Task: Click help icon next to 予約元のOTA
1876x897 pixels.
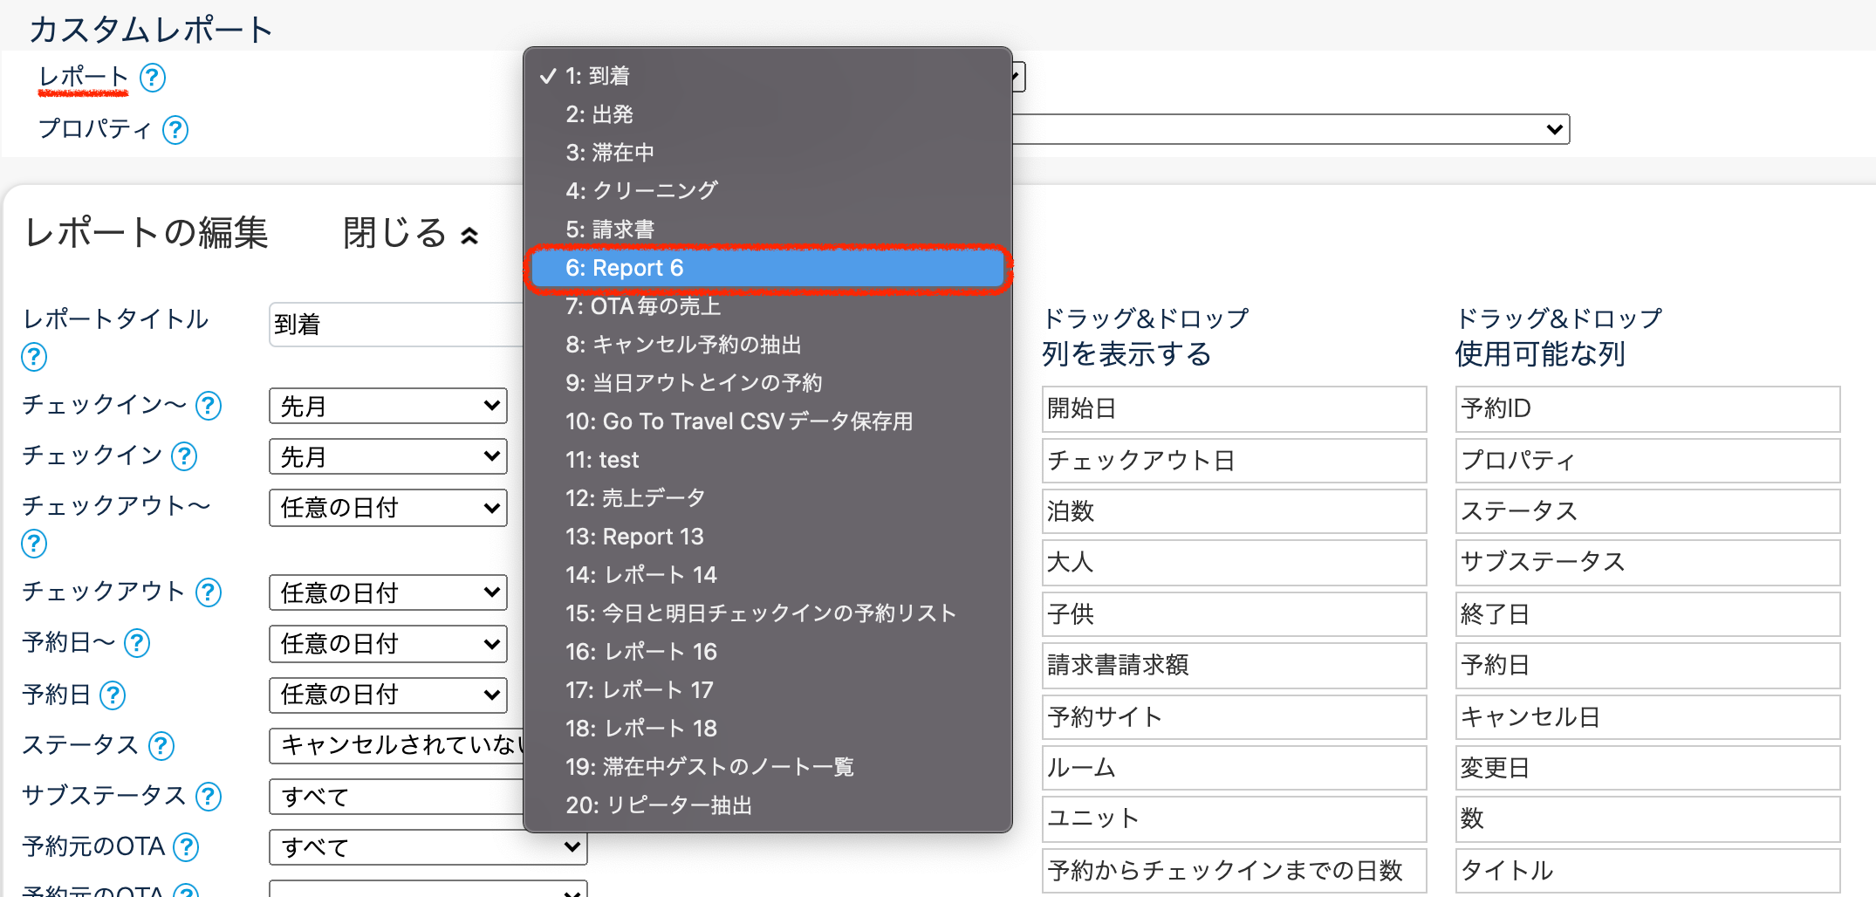Action: (x=186, y=847)
